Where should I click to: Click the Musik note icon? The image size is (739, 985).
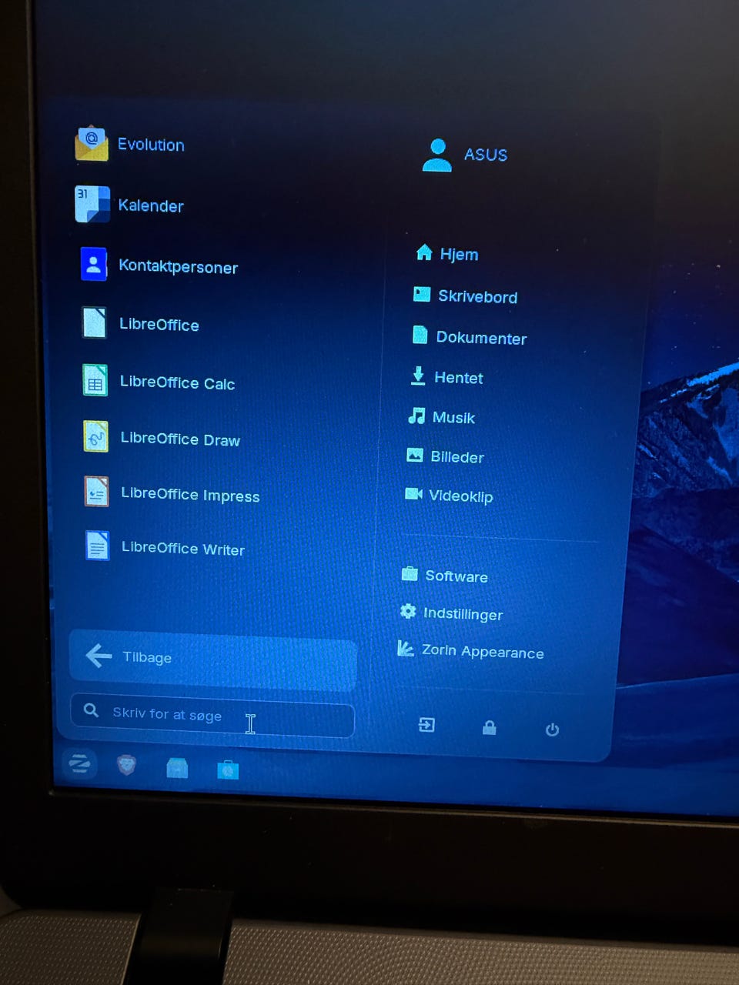416,416
